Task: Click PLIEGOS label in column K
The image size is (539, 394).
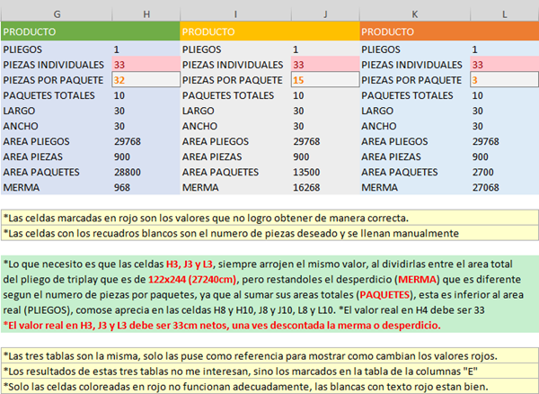Action: tap(381, 49)
